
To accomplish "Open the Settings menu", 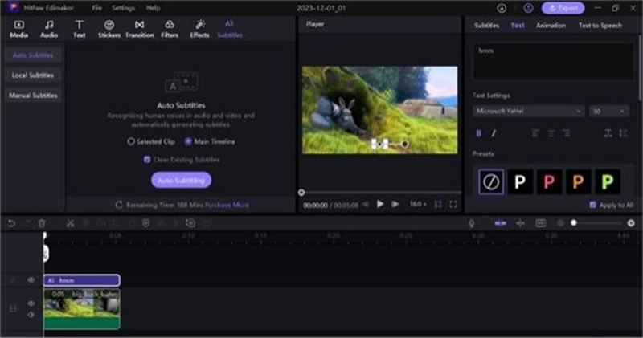I will [124, 8].
